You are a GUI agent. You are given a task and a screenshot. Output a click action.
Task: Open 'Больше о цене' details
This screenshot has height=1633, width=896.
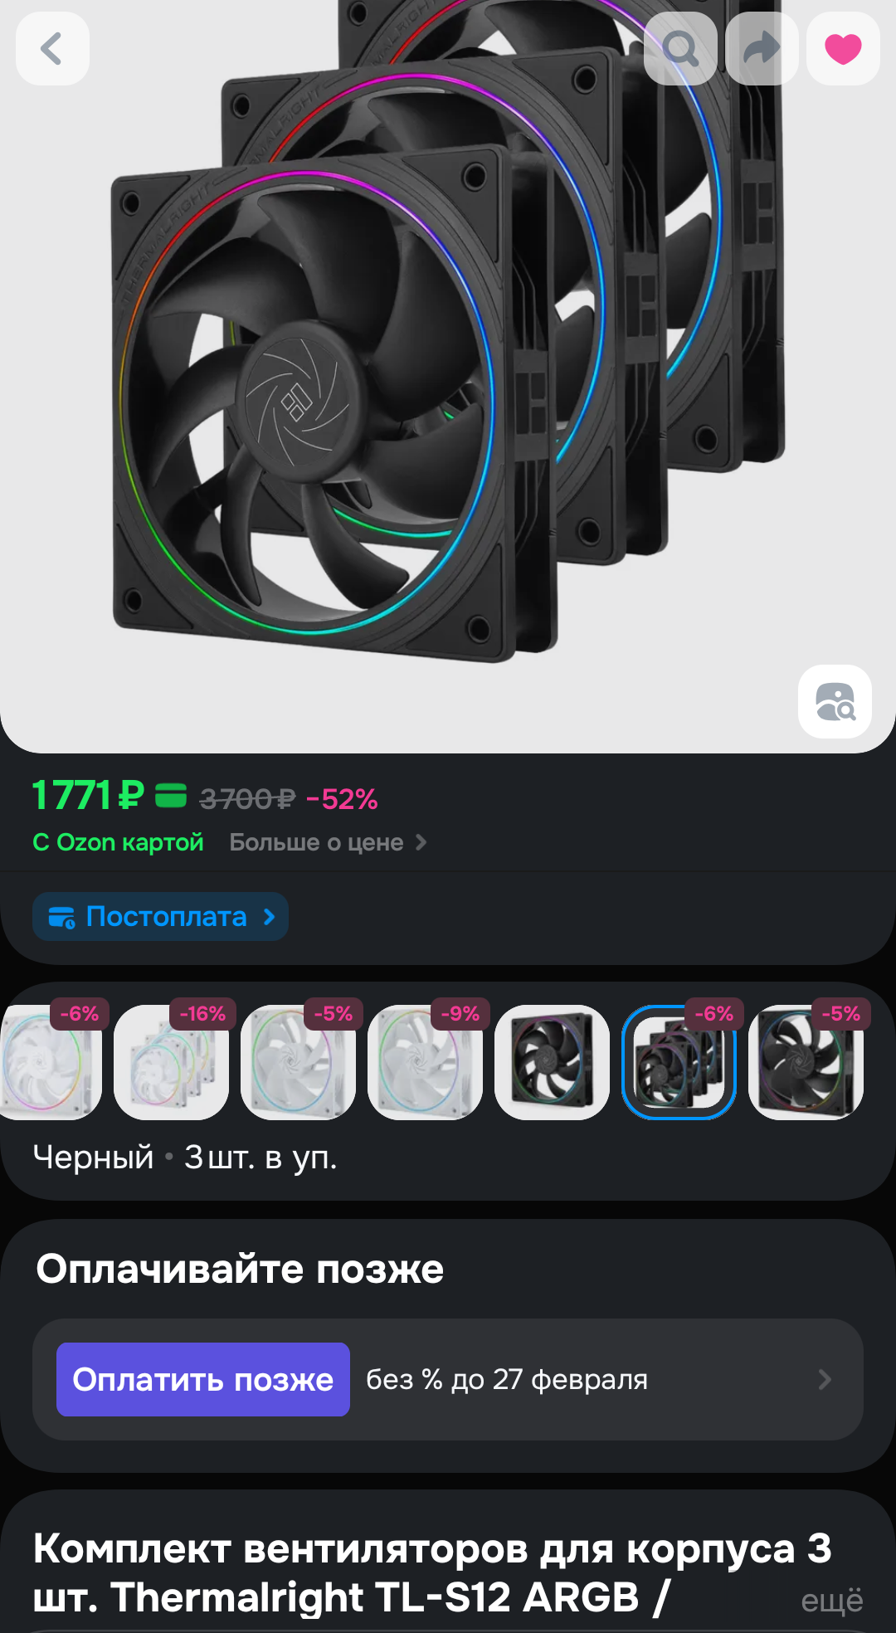coord(328,842)
